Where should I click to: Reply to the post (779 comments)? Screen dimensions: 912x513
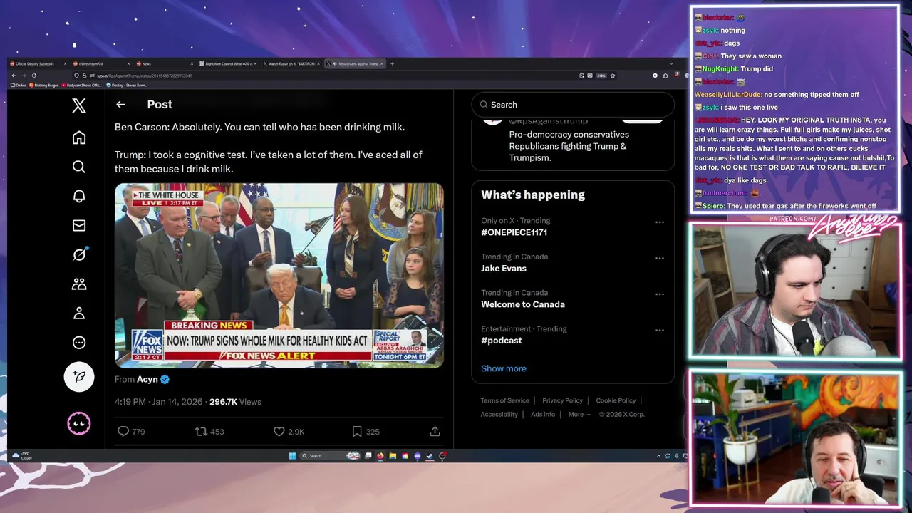131,431
